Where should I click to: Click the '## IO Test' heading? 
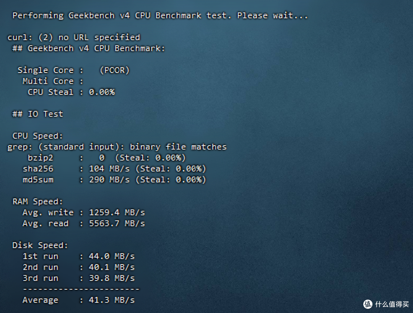(37, 114)
